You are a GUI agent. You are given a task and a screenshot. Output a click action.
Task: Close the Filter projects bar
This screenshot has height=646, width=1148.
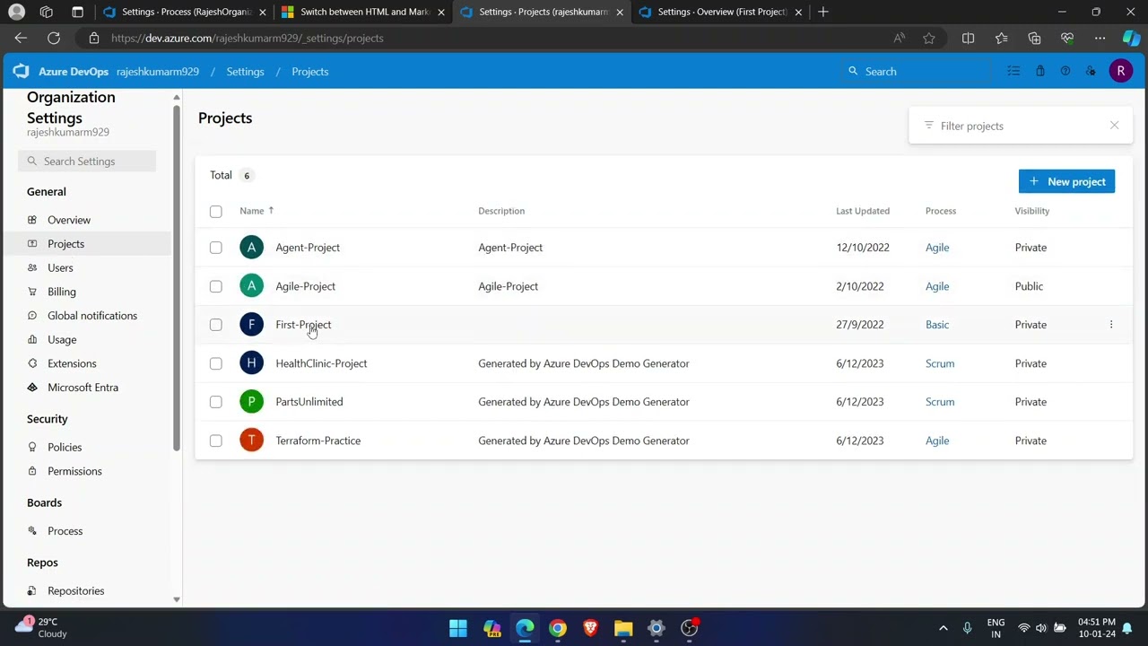point(1115,126)
